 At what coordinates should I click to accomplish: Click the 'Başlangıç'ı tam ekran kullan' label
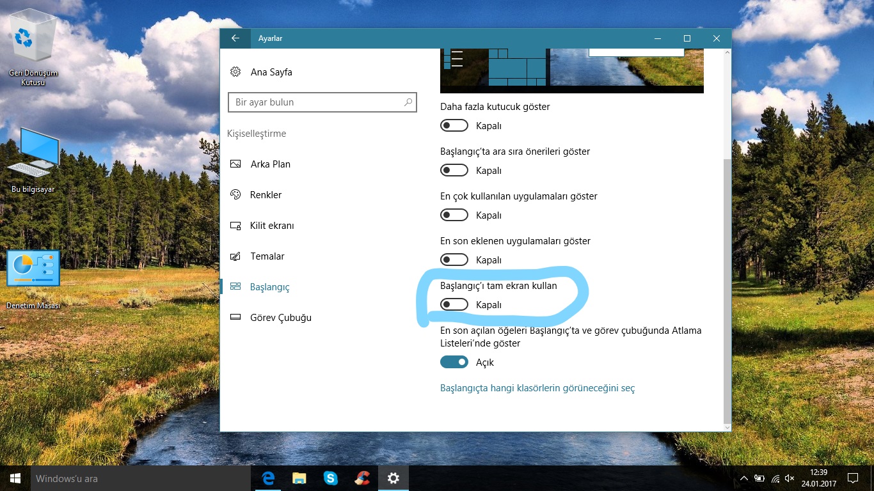pos(498,286)
